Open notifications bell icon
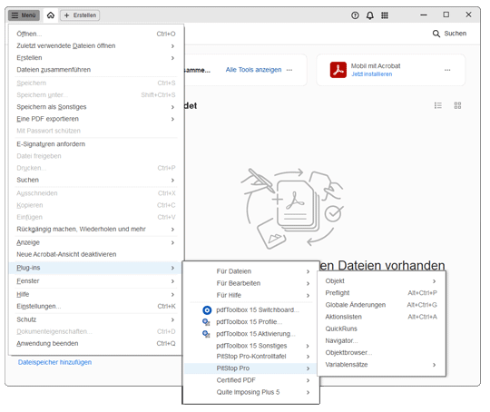The height and width of the screenshot is (412, 490). tap(370, 15)
